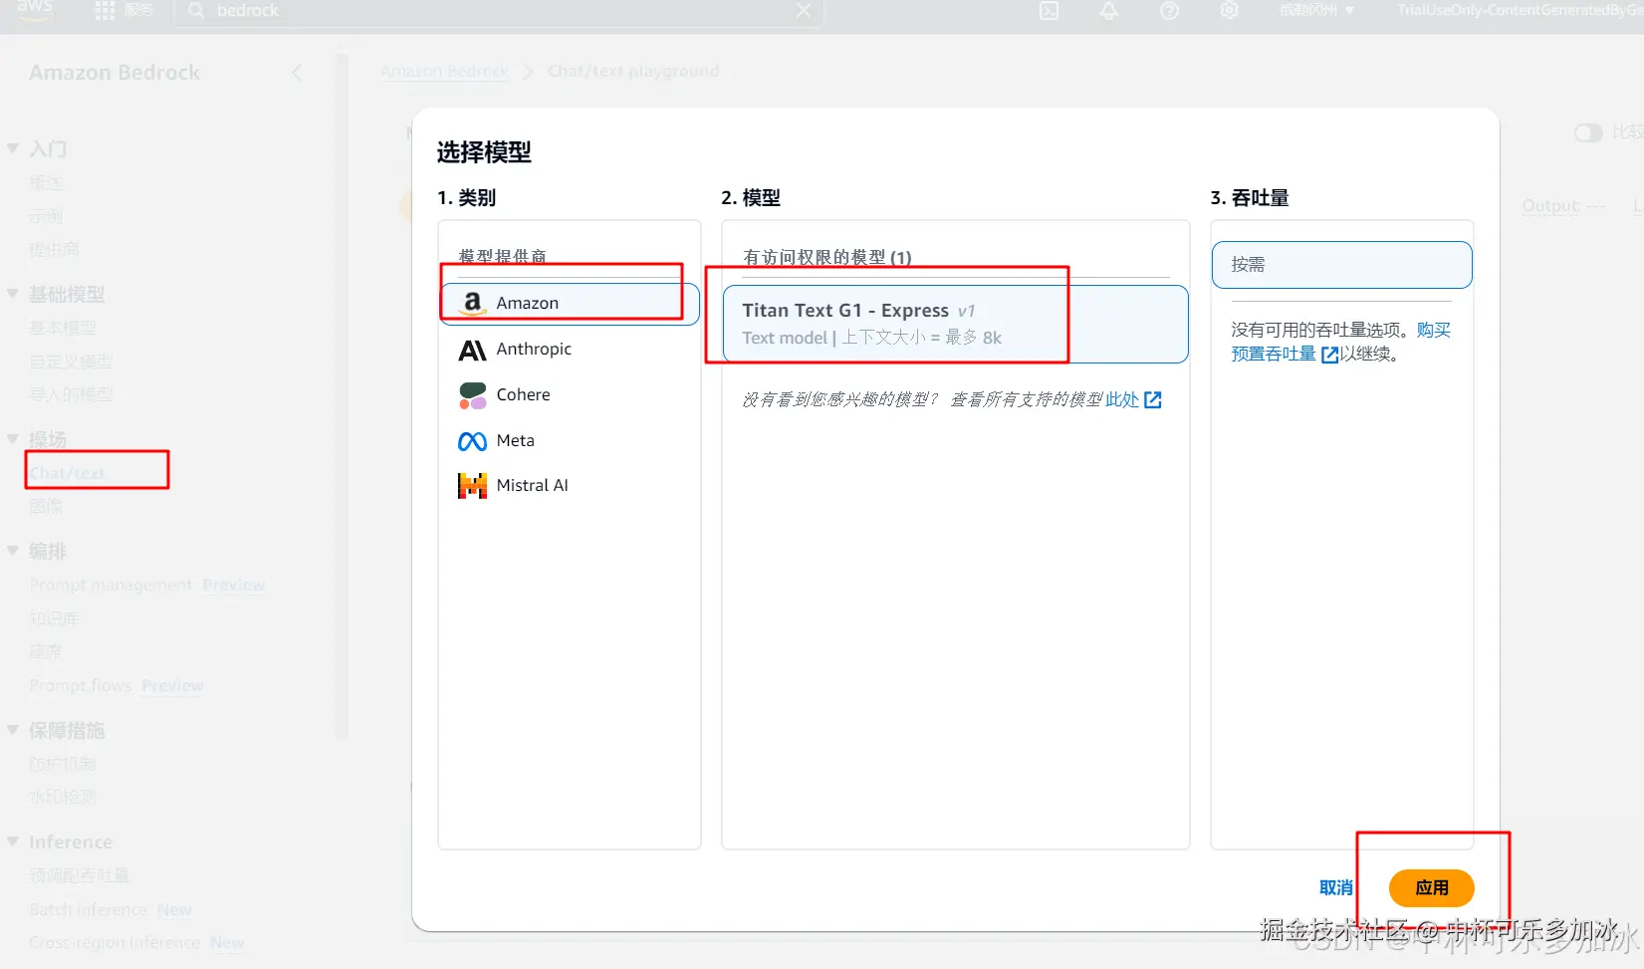This screenshot has width=1644, height=969.
Task: Collapse the Amazon Bedrock sidebar arrow
Action: coord(297,73)
